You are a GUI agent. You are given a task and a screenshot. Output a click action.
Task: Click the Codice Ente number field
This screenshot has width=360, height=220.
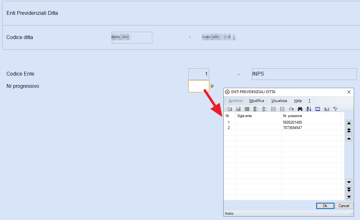pos(198,74)
